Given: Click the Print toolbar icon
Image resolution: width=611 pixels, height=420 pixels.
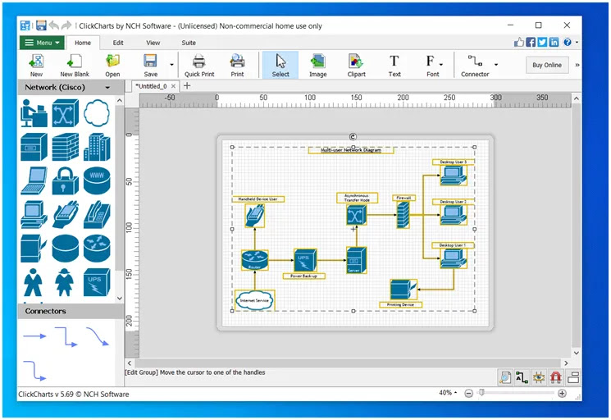Looking at the screenshot, I should point(237,65).
